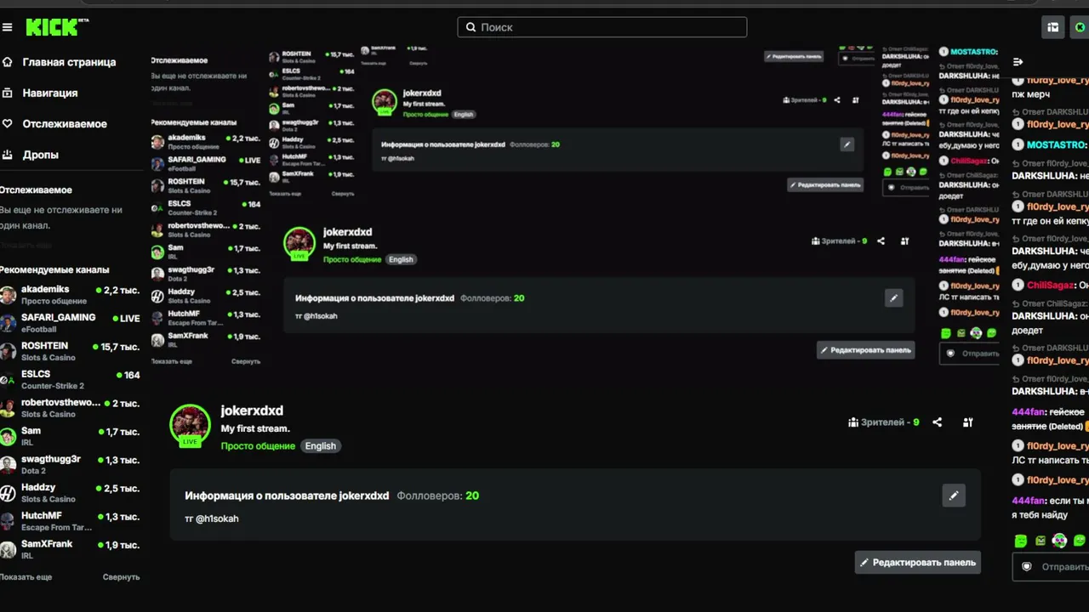This screenshot has width=1089, height=612.
Task: Open the green profile avatar in the top bar
Action: [1080, 27]
